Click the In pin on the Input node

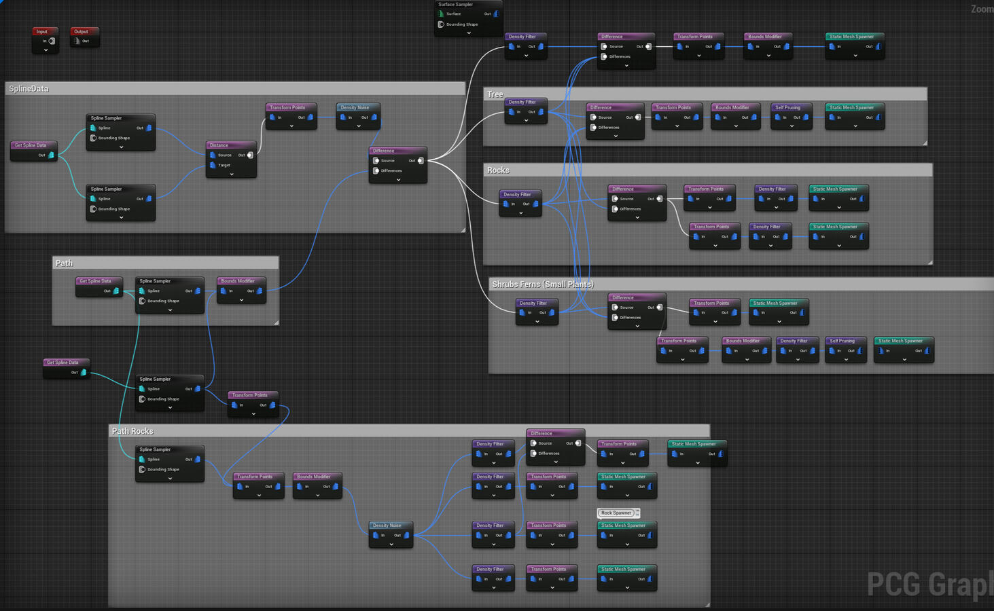[x=52, y=41]
